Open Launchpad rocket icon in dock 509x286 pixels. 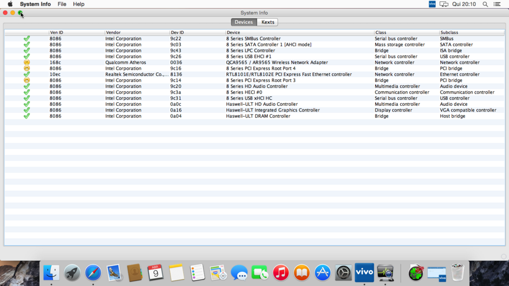click(x=72, y=273)
